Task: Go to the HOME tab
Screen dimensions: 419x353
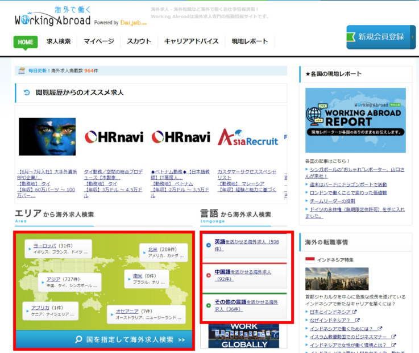Action: (x=26, y=42)
